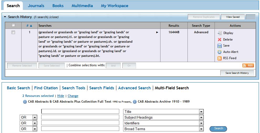Open the Title field dropdown
The height and width of the screenshot is (133, 260).
[201, 112]
